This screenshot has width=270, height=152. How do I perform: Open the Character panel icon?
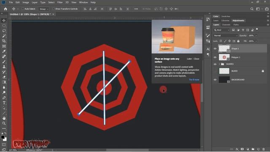(x=208, y=49)
